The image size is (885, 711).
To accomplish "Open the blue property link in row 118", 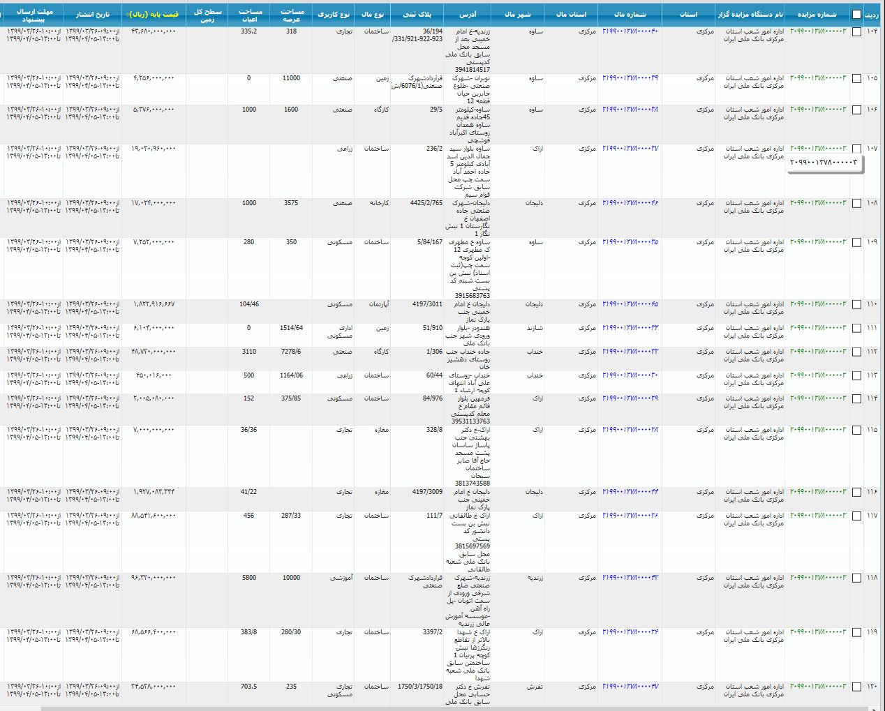I will coord(630,578).
